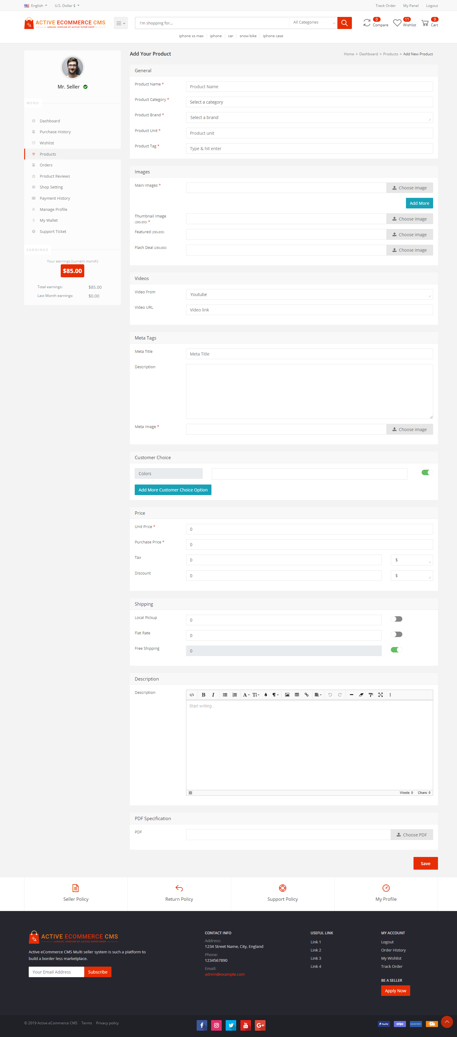Click the insert link icon in editor
Viewport: 457px width, 1037px height.
click(306, 694)
